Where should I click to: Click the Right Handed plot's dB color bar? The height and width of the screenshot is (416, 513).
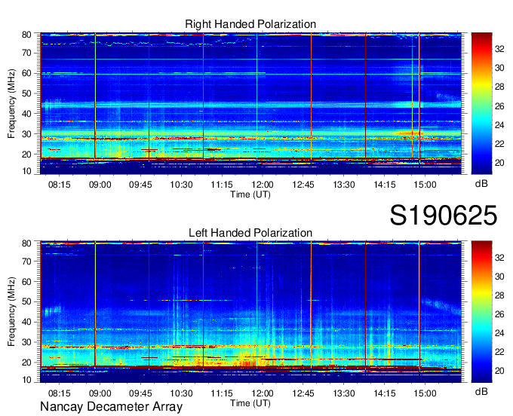481,103
